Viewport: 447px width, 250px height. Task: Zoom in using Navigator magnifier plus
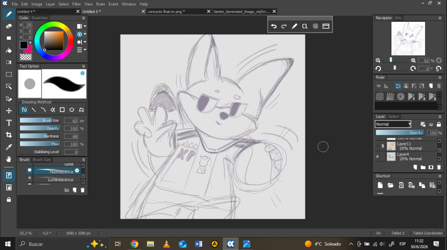click(413, 60)
